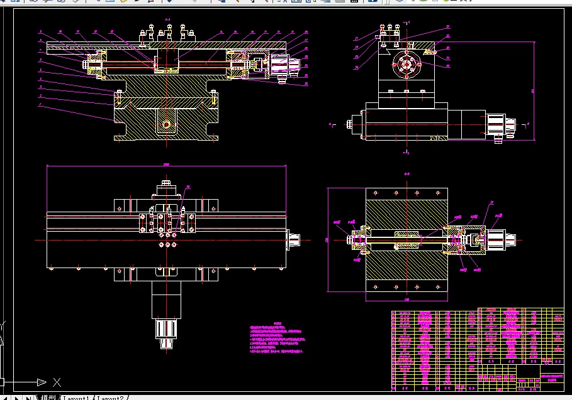Image resolution: width=572 pixels, height=400 pixels.
Task: Click the Undo arrow icon
Action: (169, 3)
